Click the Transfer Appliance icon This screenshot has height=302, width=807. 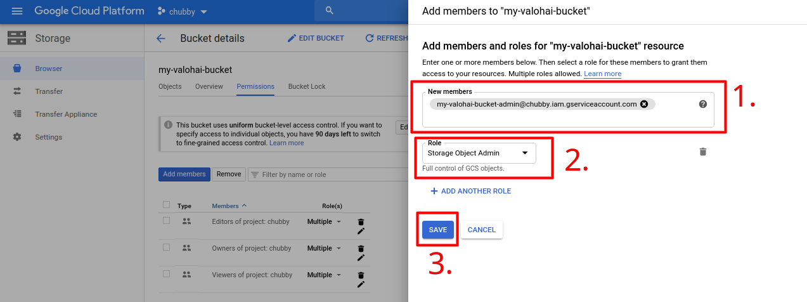(x=17, y=114)
